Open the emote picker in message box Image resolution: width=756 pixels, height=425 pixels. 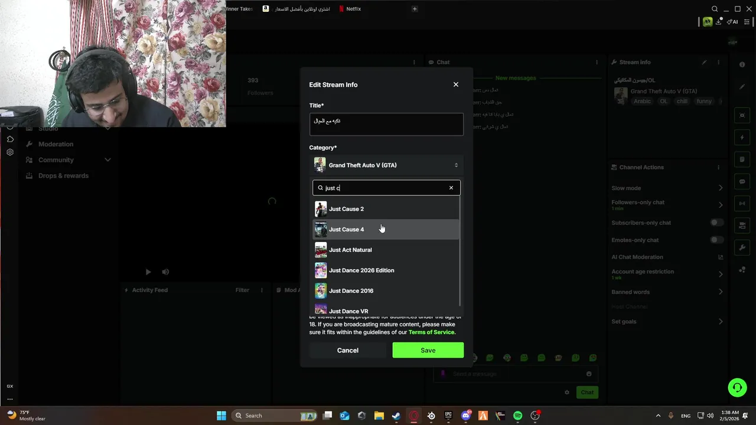(589, 374)
